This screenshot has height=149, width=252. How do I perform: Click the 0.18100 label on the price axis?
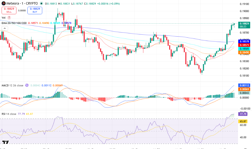coord(244,76)
